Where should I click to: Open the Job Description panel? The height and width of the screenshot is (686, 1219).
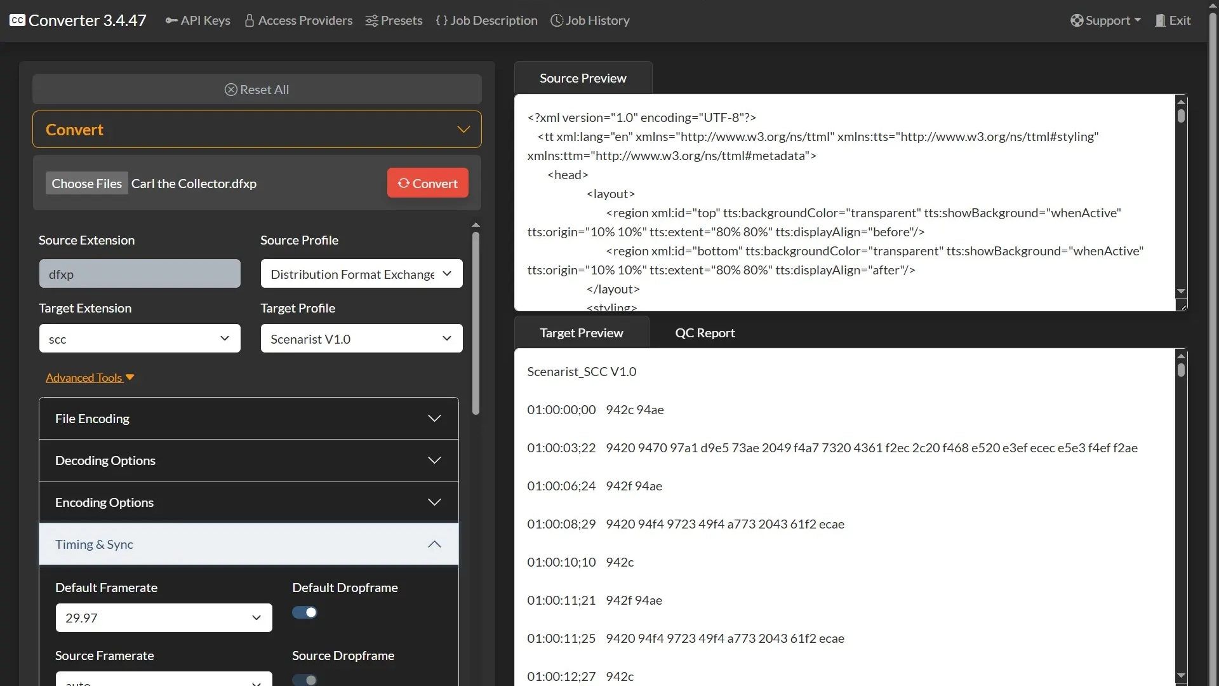click(x=486, y=20)
